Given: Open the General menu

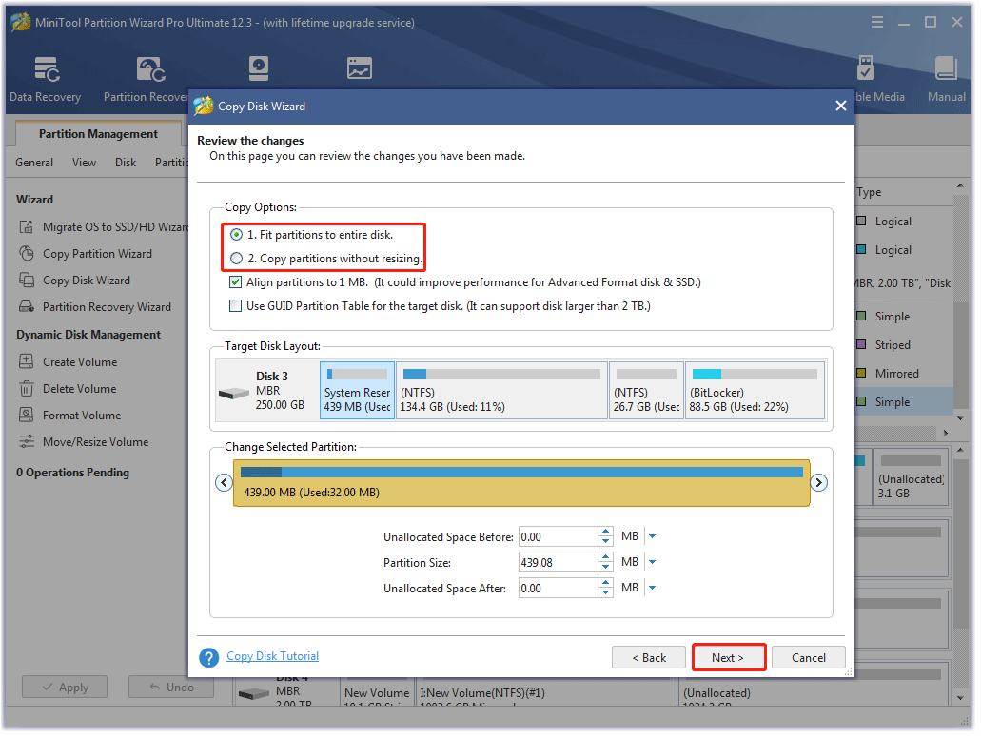Looking at the screenshot, I should [34, 163].
